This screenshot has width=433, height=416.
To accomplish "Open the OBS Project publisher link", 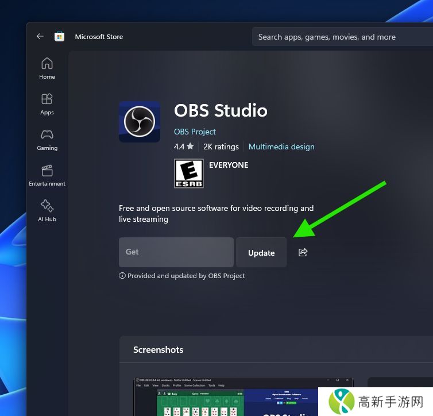I will click(x=195, y=132).
